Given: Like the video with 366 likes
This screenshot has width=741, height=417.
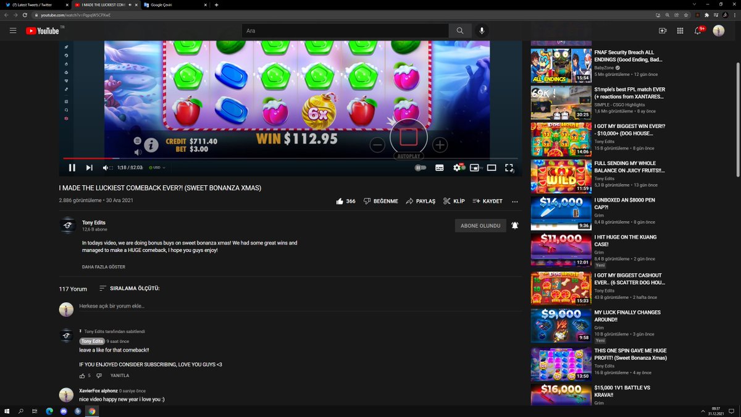Looking at the screenshot, I should (x=346, y=201).
